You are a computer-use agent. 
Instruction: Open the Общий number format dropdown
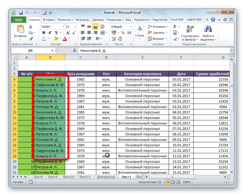pos(130,26)
